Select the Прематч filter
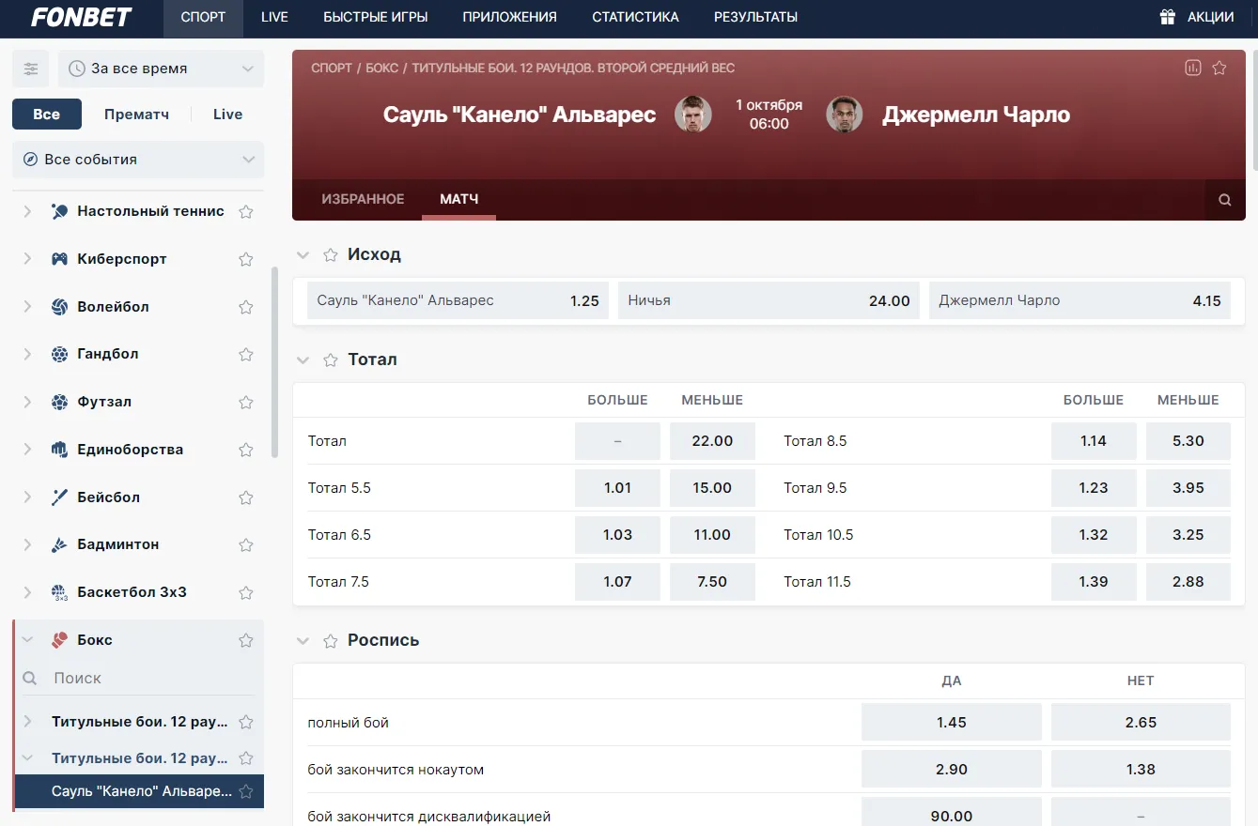The image size is (1258, 826). (137, 115)
